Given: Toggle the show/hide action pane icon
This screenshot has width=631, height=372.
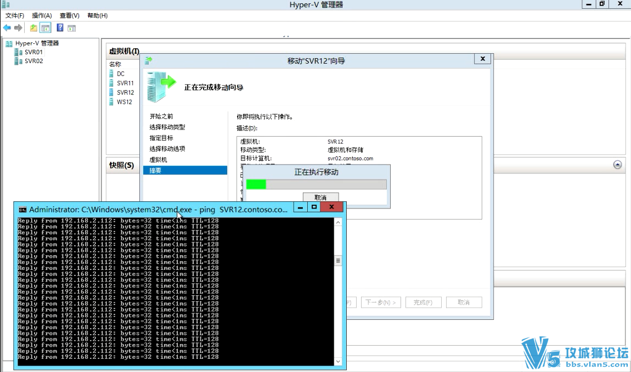Looking at the screenshot, I should click(72, 28).
